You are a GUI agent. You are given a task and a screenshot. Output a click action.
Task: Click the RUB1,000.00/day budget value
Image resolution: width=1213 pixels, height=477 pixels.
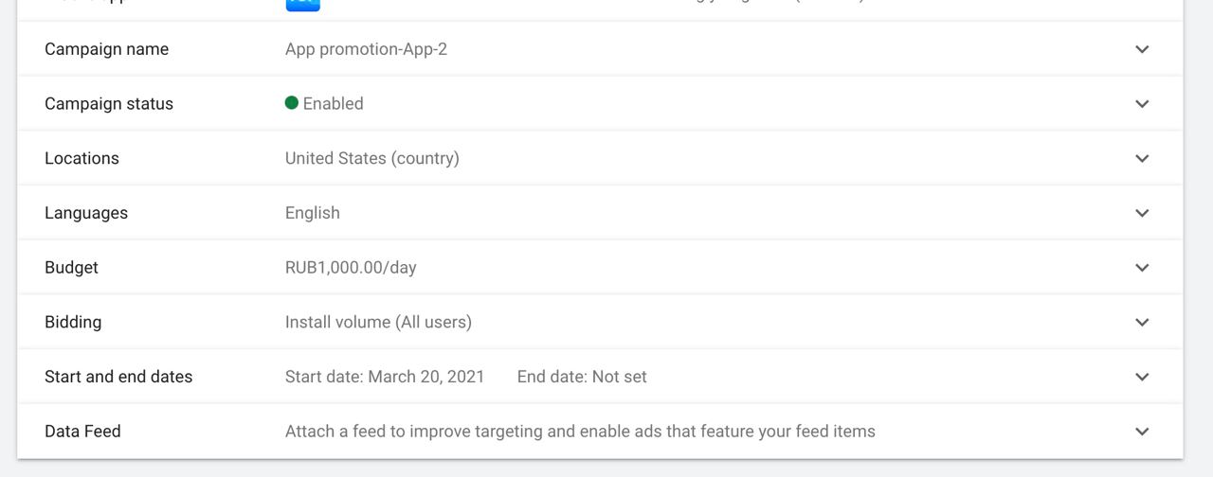[x=351, y=268]
